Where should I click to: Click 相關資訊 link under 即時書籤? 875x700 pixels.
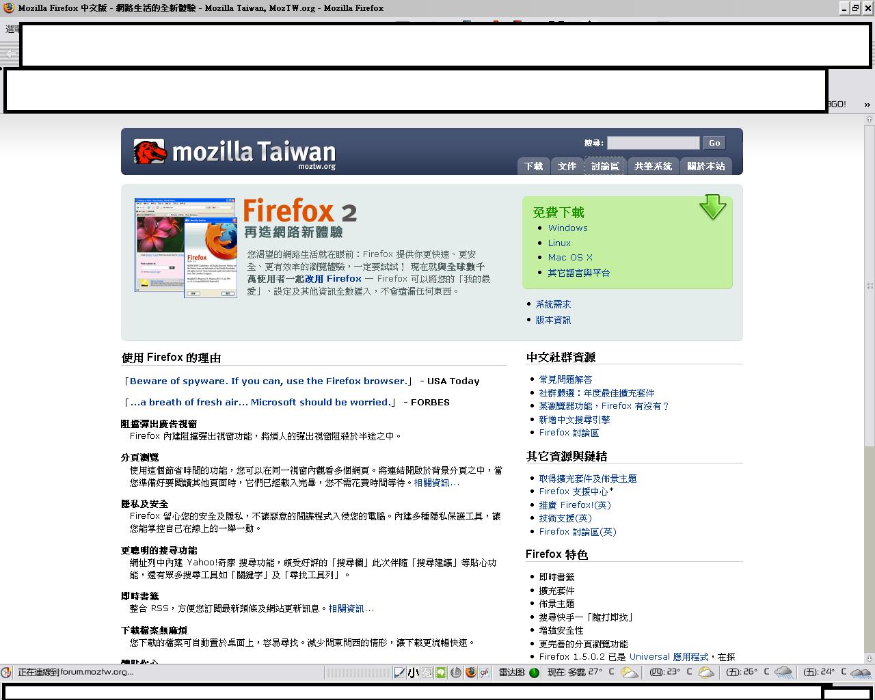pos(351,608)
